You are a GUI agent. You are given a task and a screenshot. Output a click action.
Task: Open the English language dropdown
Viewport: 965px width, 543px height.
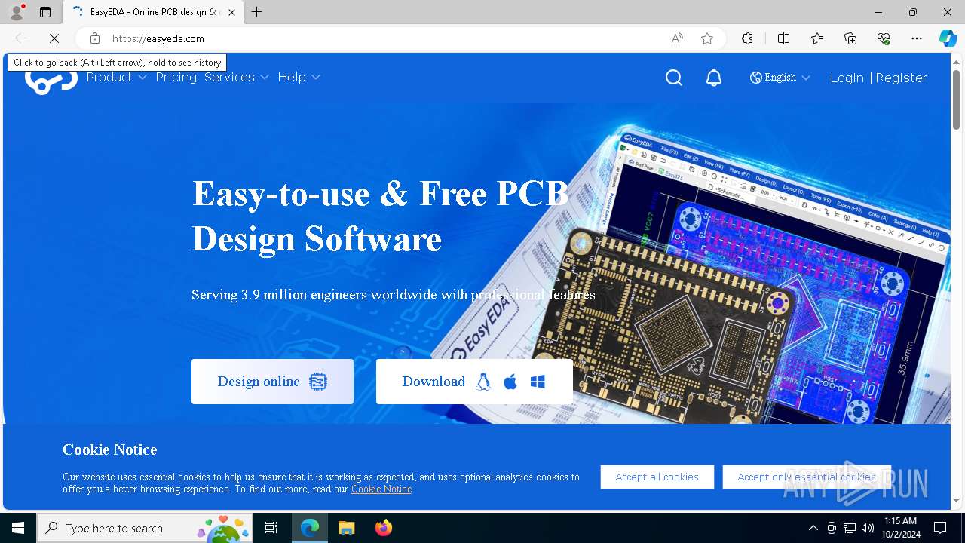[x=780, y=78]
